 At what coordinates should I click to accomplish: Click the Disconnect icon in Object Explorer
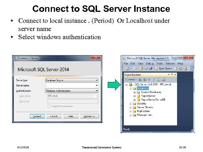[x=145, y=79]
